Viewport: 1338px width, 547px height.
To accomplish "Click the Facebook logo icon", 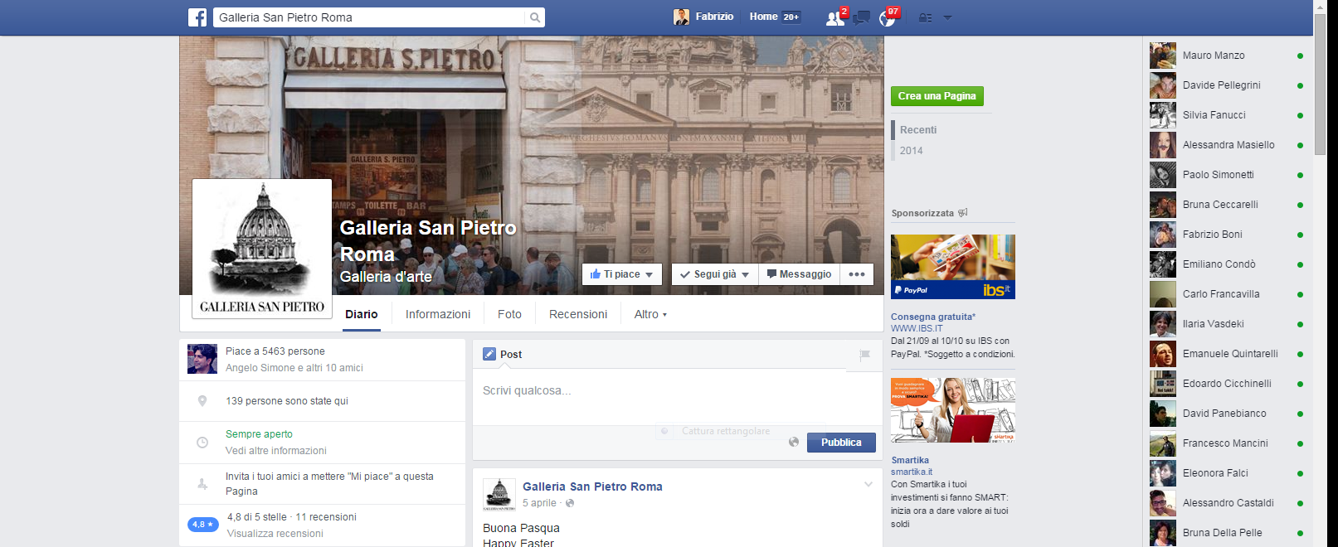I will pos(197,17).
